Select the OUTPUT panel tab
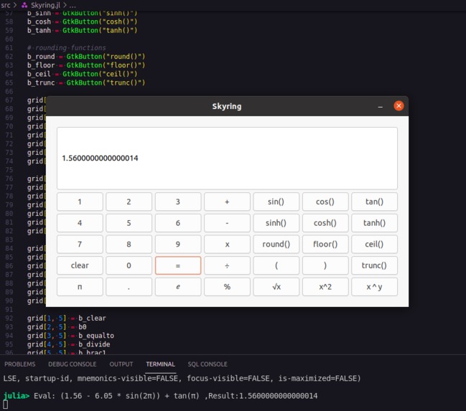The width and height of the screenshot is (466, 411). point(121,364)
